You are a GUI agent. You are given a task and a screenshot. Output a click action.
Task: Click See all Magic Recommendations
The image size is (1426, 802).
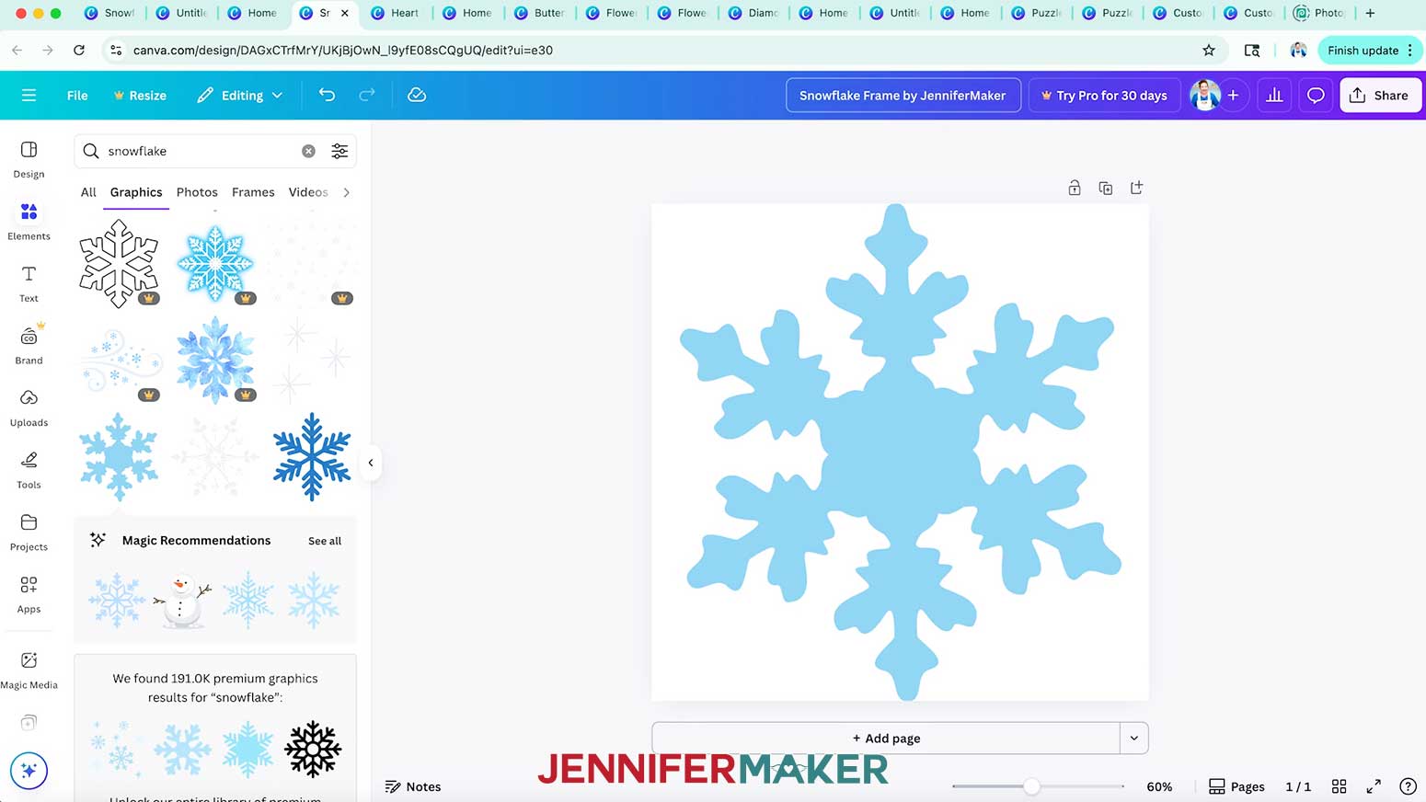tap(325, 541)
